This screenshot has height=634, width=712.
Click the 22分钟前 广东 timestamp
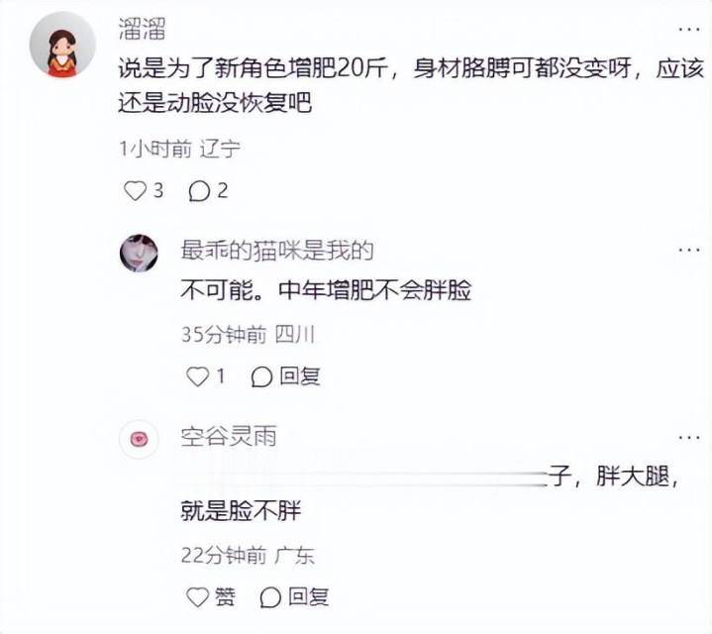248,555
